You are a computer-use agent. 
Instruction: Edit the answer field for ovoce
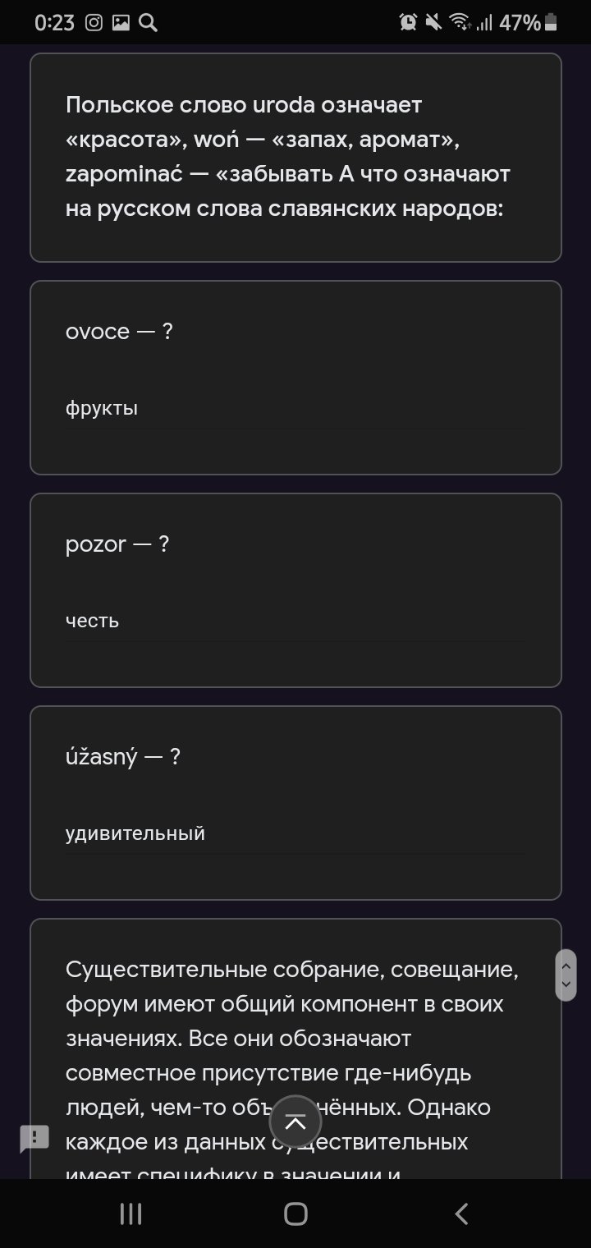[x=295, y=409]
